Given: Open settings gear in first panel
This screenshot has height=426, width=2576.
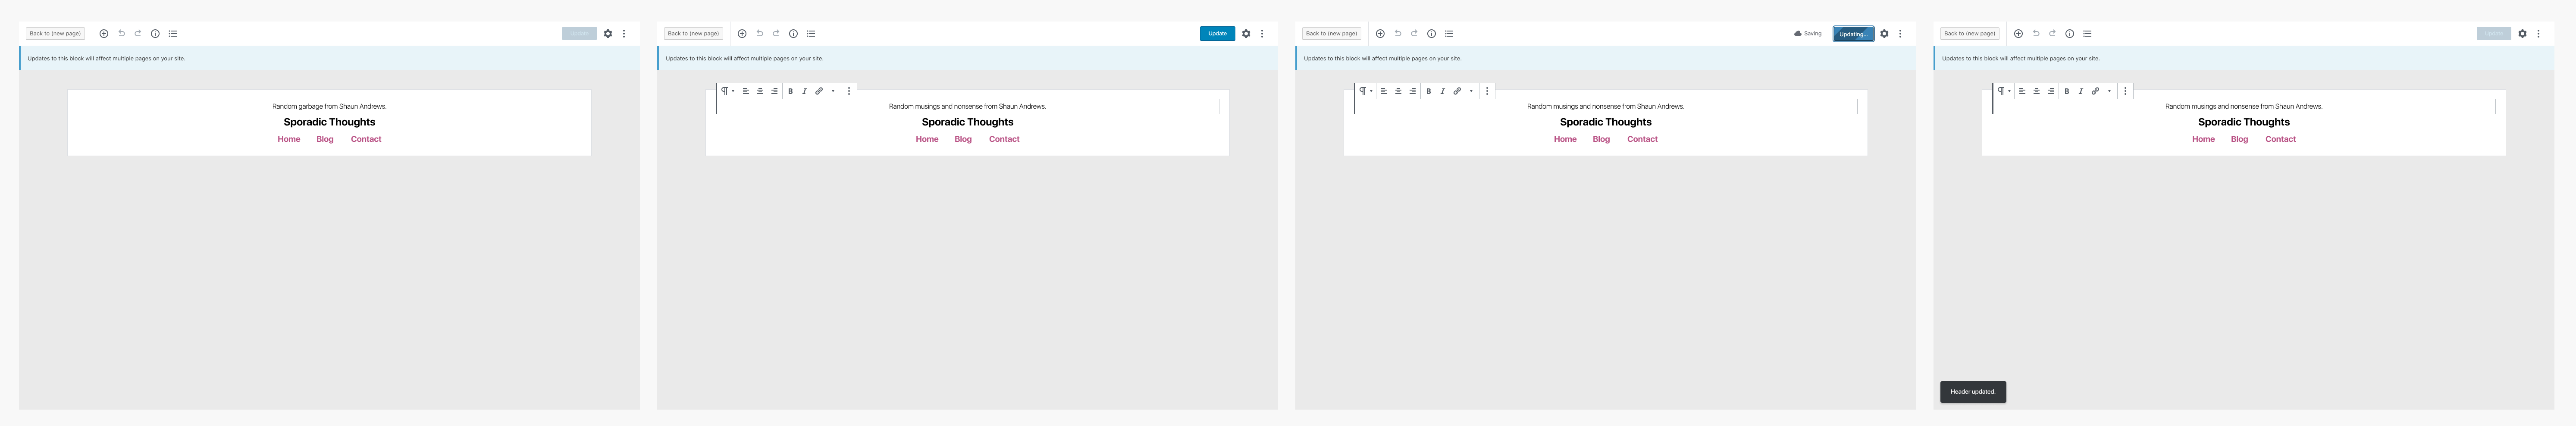Looking at the screenshot, I should tap(608, 34).
